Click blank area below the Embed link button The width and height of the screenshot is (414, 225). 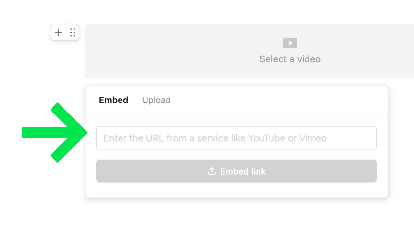(236, 190)
